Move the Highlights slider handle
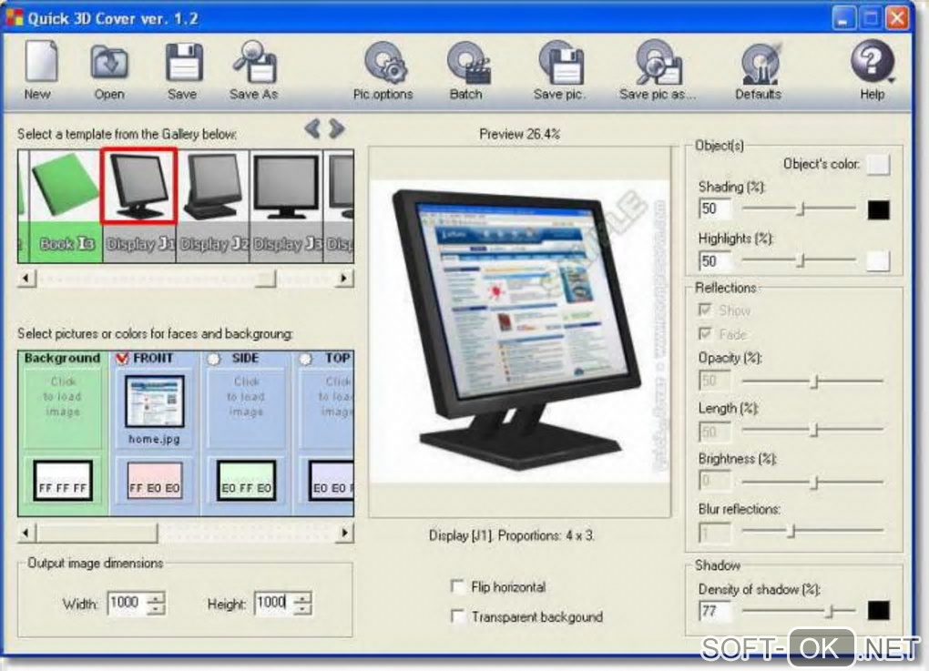The image size is (929, 671). click(801, 260)
